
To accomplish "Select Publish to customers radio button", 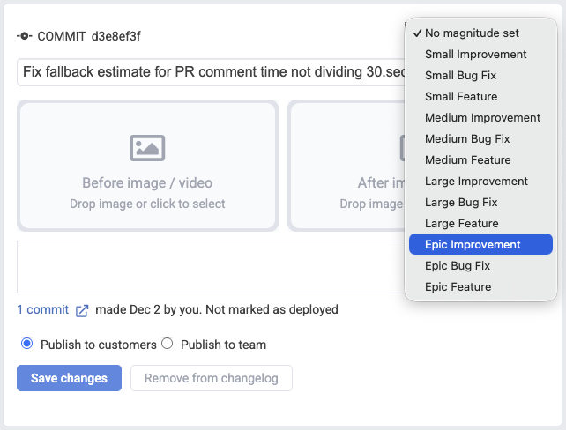I will [x=26, y=344].
